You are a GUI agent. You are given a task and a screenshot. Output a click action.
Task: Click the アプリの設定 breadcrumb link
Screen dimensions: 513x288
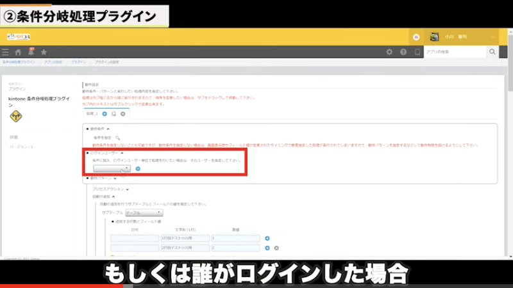pyautogui.click(x=53, y=62)
